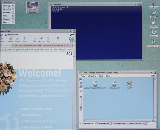Click the Icon Catalog zoom slider

pos(81,102)
